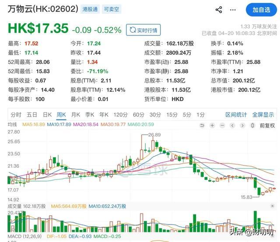
Task: Zoom out chart with minus icon
Action: pyautogui.click(x=222, y=126)
